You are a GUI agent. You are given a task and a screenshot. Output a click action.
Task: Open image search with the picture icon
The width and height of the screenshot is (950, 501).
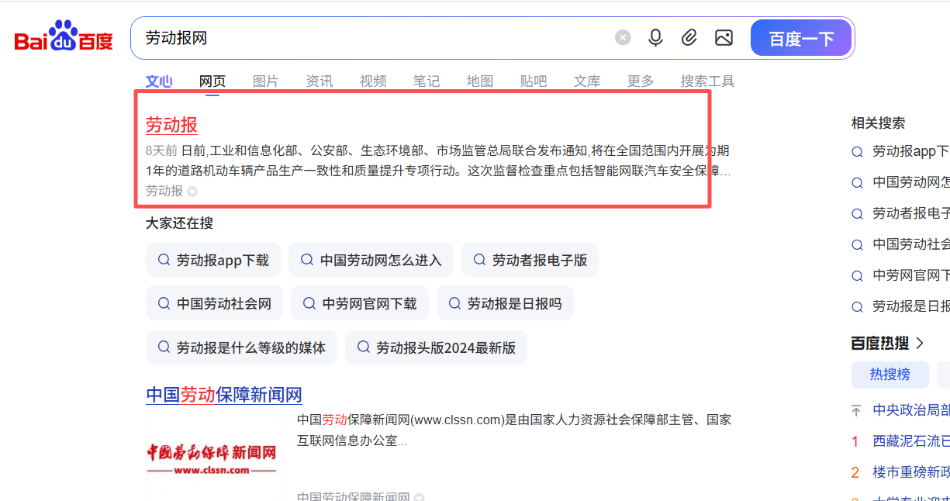point(724,38)
